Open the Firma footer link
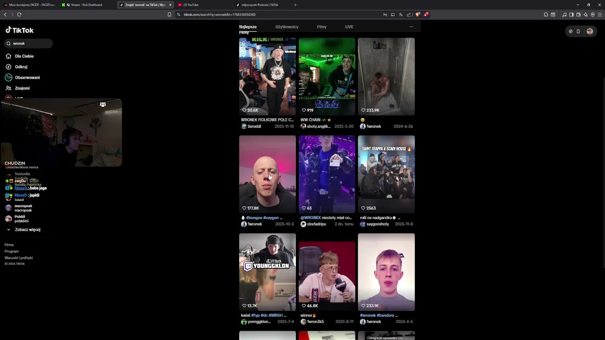Viewport: 605px width, 340px height. coord(9,245)
